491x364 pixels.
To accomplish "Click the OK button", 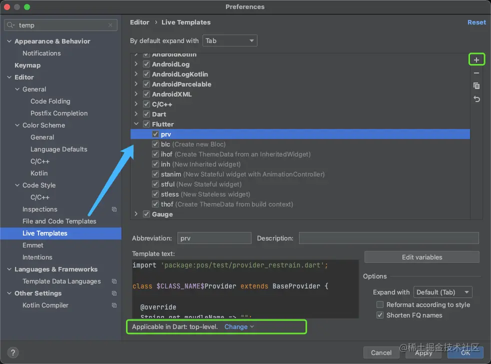I will click(465, 352).
